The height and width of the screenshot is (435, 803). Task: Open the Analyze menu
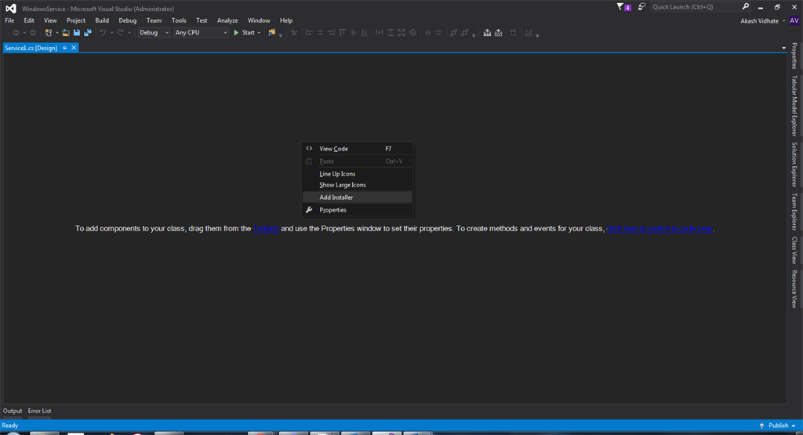[x=227, y=20]
